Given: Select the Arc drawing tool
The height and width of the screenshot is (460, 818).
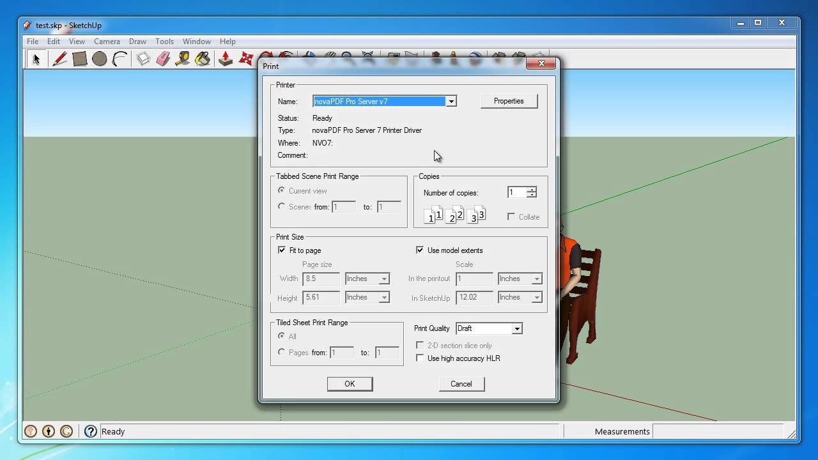Looking at the screenshot, I should (x=120, y=59).
